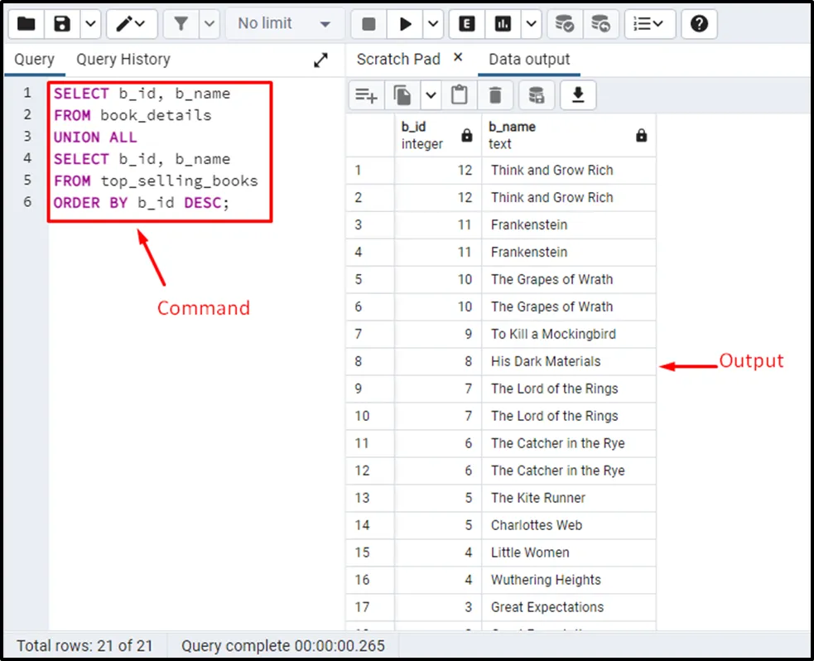814x661 pixels.
Task: Click the Open File folder icon
Action: 26,24
